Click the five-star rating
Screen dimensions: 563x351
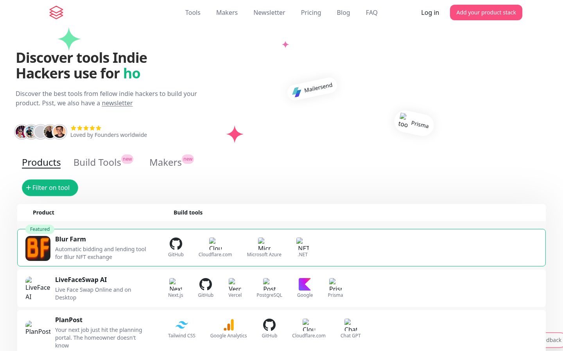86,128
